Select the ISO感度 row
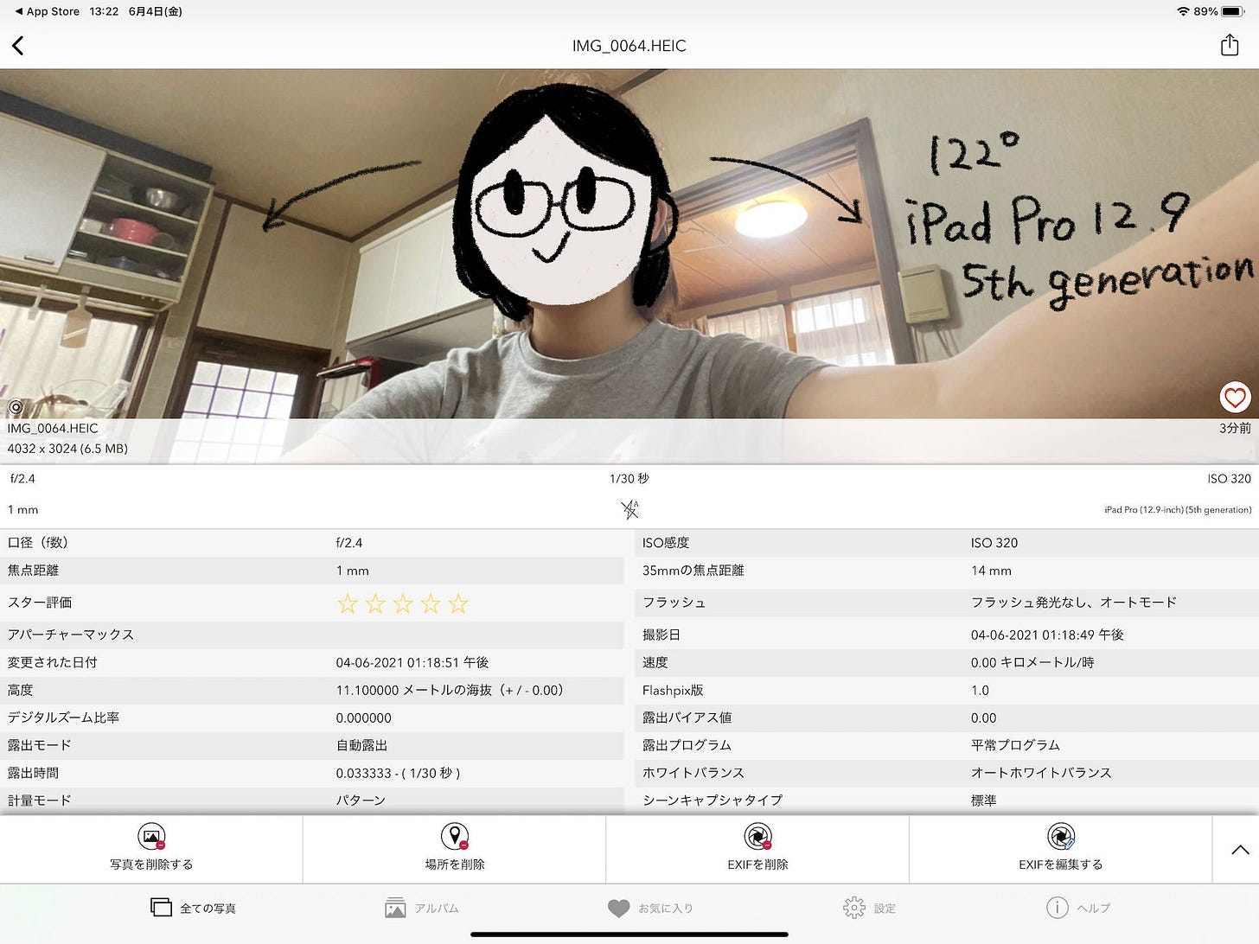1259x944 pixels. tap(947, 543)
